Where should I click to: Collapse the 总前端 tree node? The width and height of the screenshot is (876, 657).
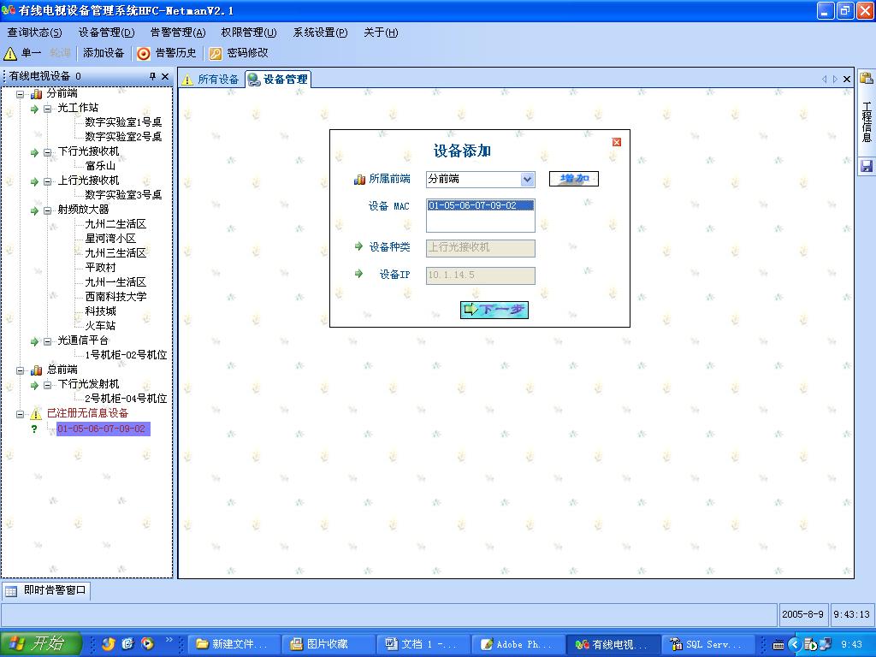[x=21, y=370]
